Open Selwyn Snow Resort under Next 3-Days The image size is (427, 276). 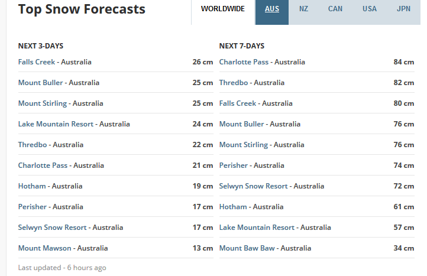tap(53, 228)
